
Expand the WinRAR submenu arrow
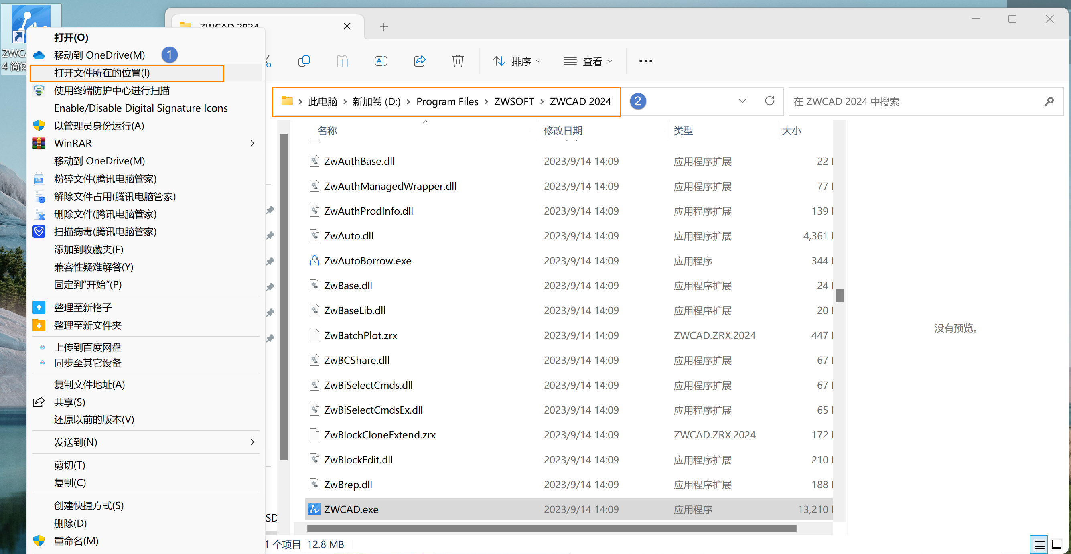pyautogui.click(x=252, y=143)
